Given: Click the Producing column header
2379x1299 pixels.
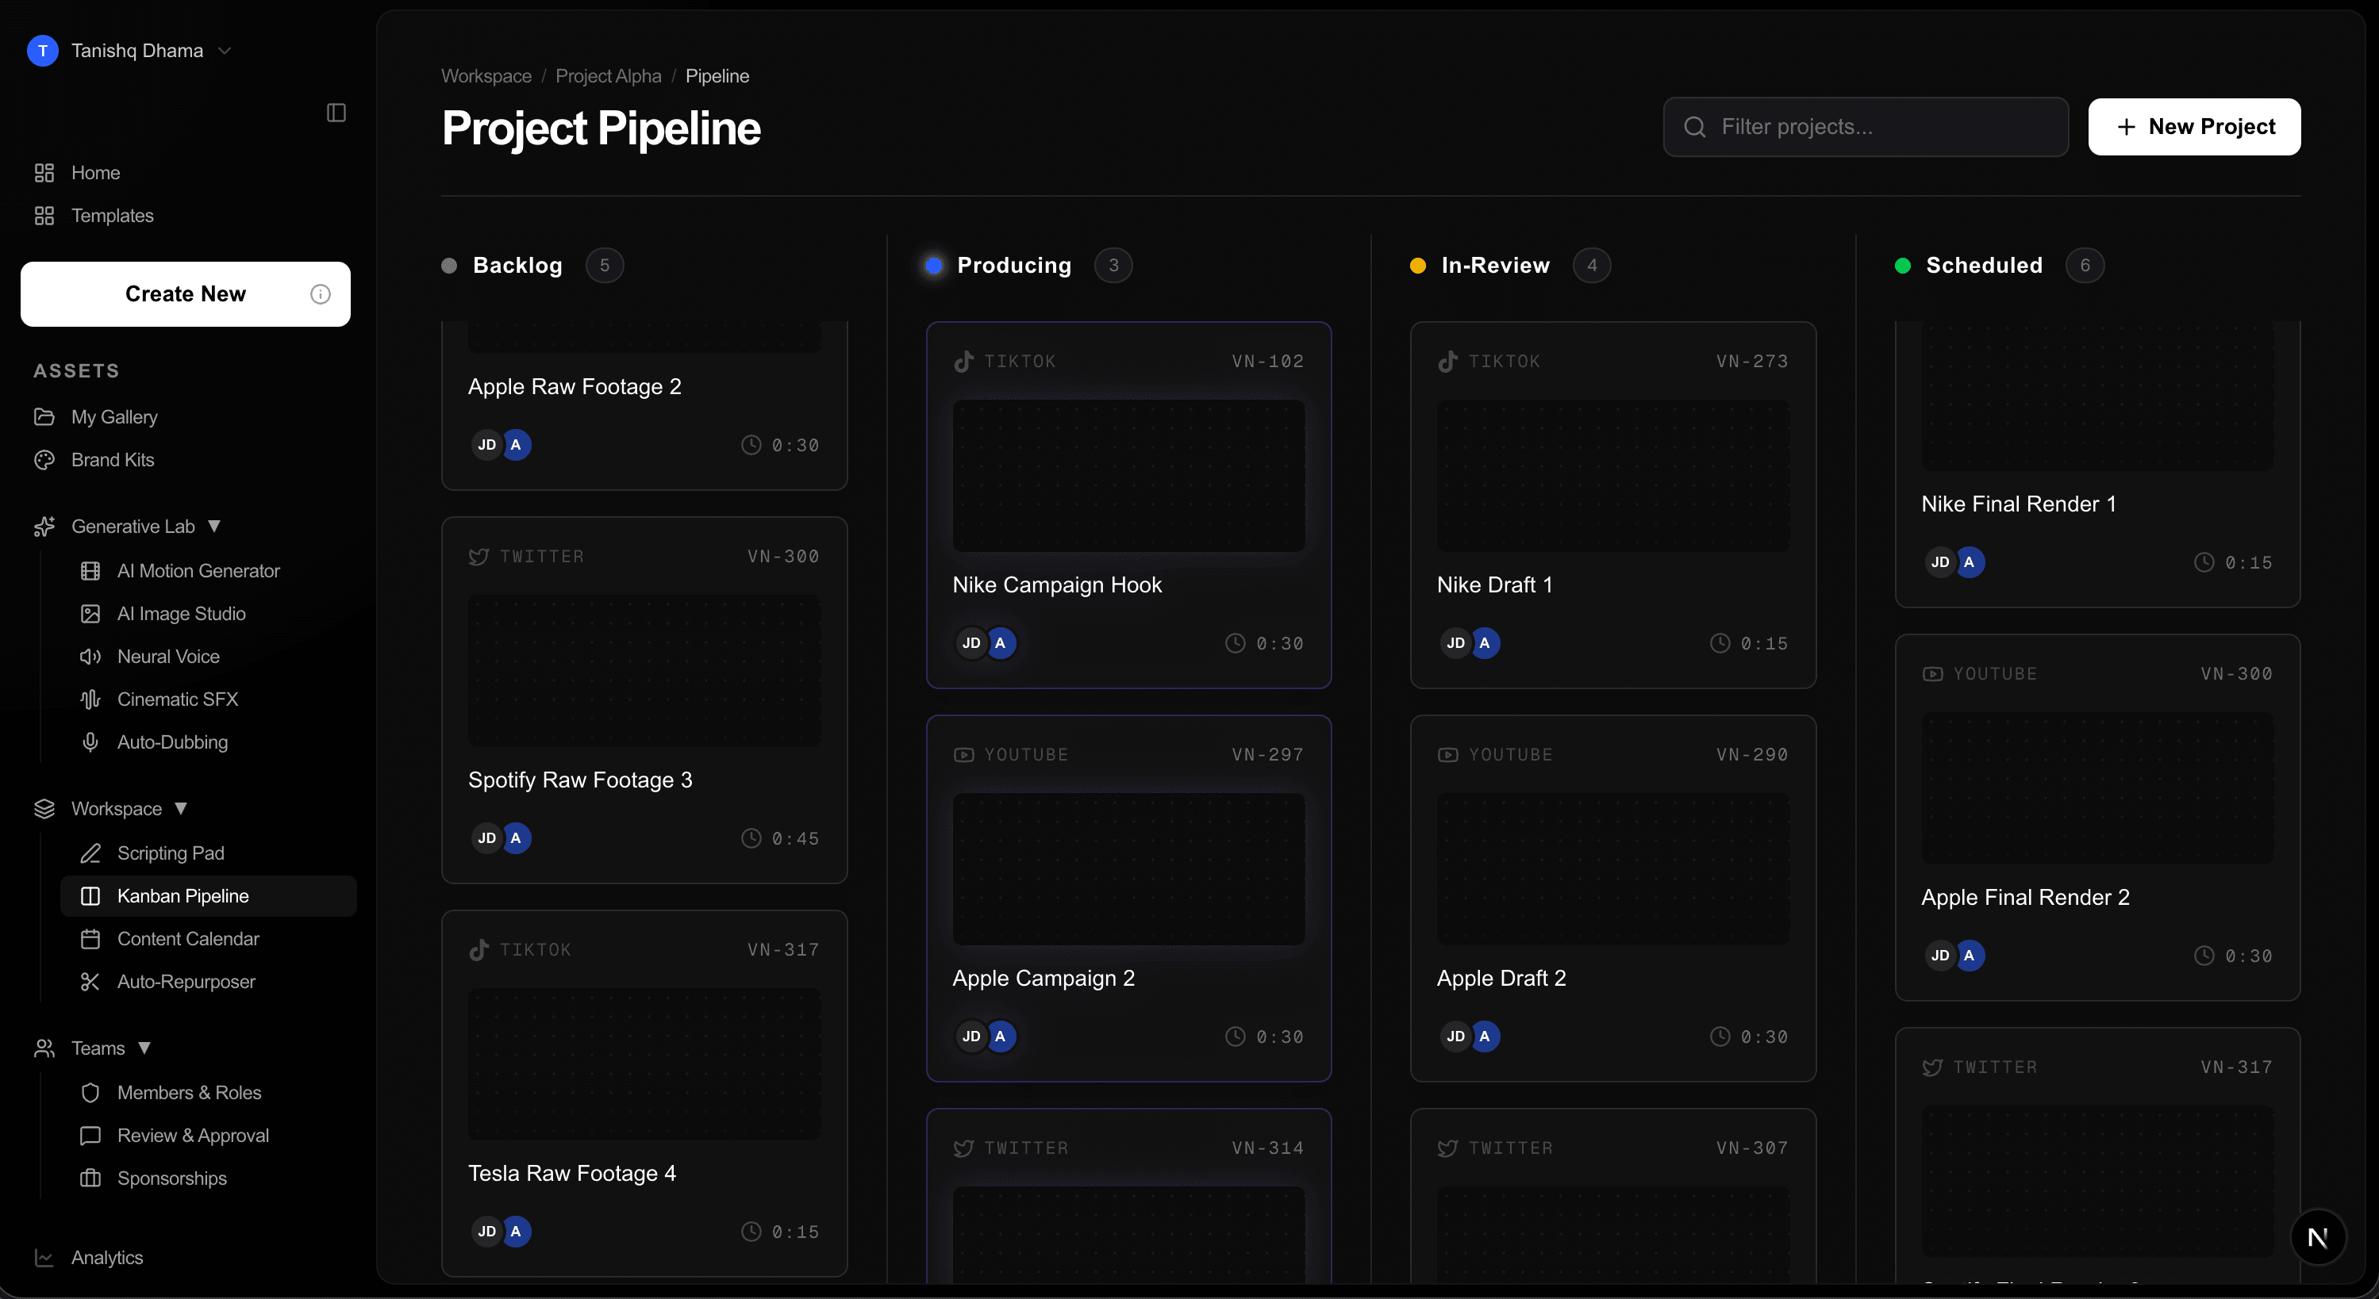Looking at the screenshot, I should [1014, 266].
